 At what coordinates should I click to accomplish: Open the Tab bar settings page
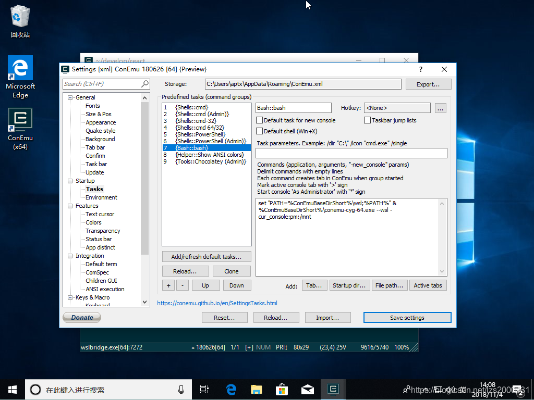click(x=95, y=147)
